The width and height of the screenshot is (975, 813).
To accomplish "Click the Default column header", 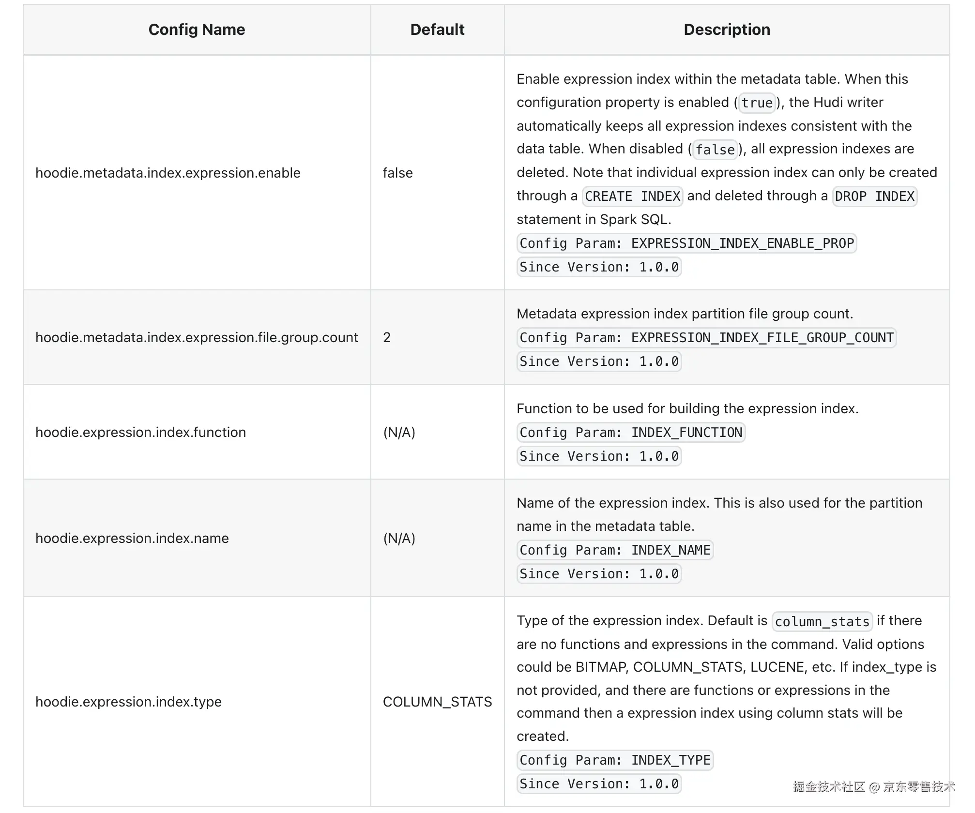I will pyautogui.click(x=437, y=30).
